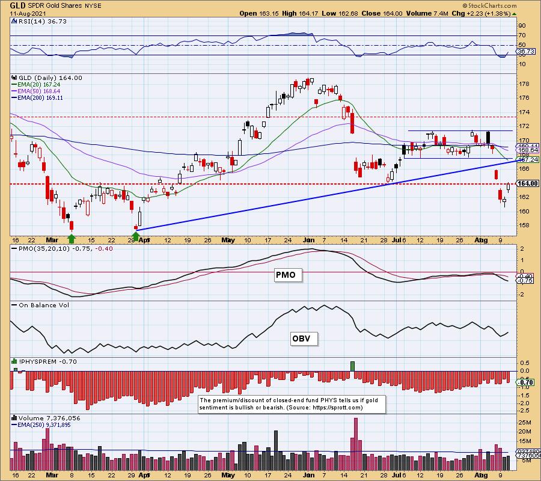Click the bar icon beside Volume 7,376,056
This screenshot has width=541, height=481.
[x=14, y=418]
